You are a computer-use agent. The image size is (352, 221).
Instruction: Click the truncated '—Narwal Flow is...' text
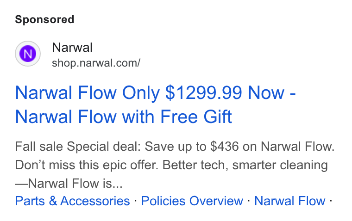tap(69, 184)
